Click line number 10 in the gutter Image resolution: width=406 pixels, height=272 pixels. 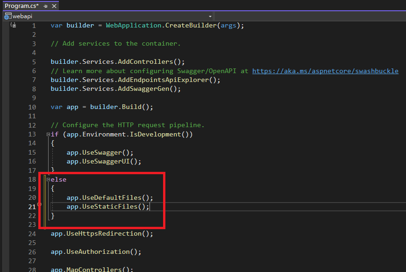(x=32, y=107)
